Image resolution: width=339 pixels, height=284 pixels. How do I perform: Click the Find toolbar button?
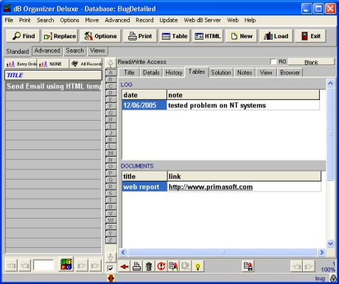pos(24,36)
